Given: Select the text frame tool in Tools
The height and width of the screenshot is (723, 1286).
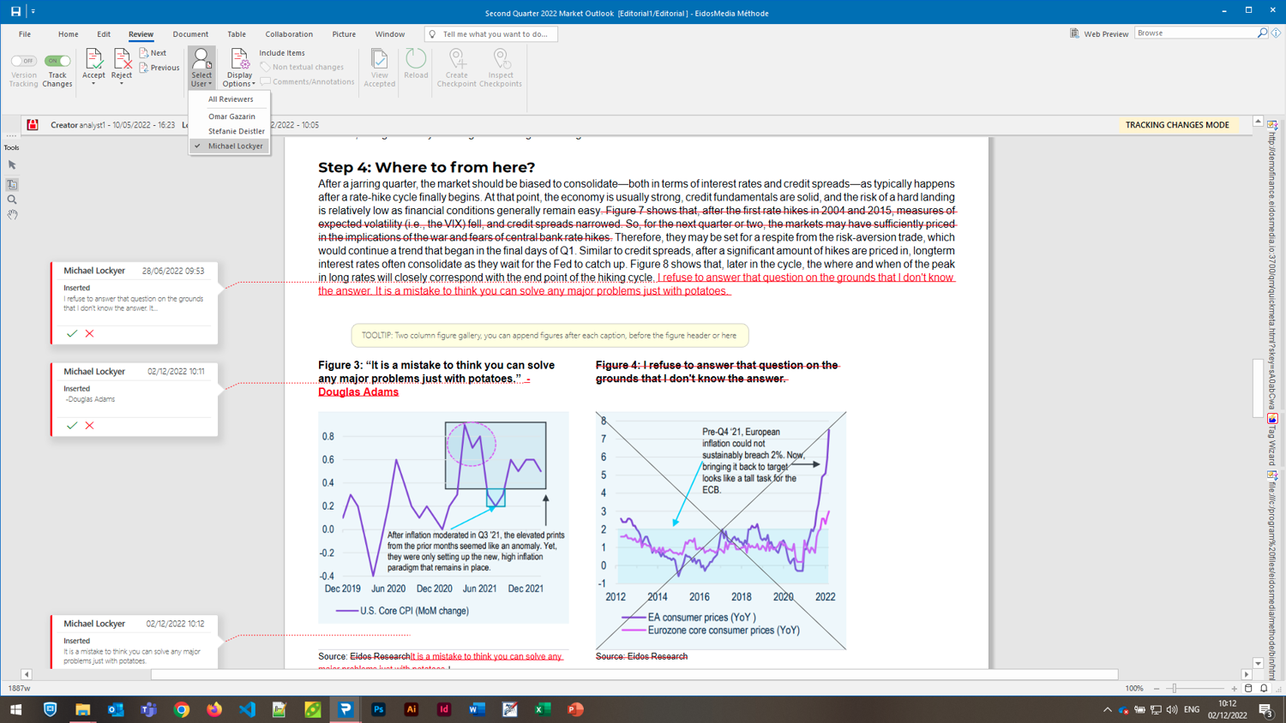Looking at the screenshot, I should click(x=12, y=184).
